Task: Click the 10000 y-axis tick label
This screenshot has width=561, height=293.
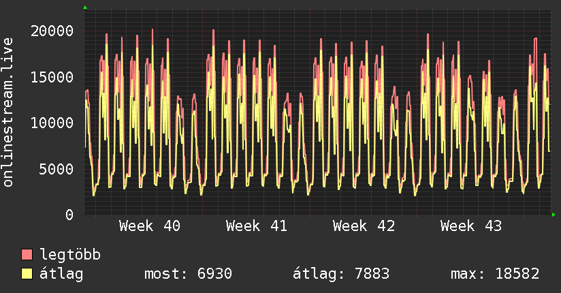Action: [52, 123]
